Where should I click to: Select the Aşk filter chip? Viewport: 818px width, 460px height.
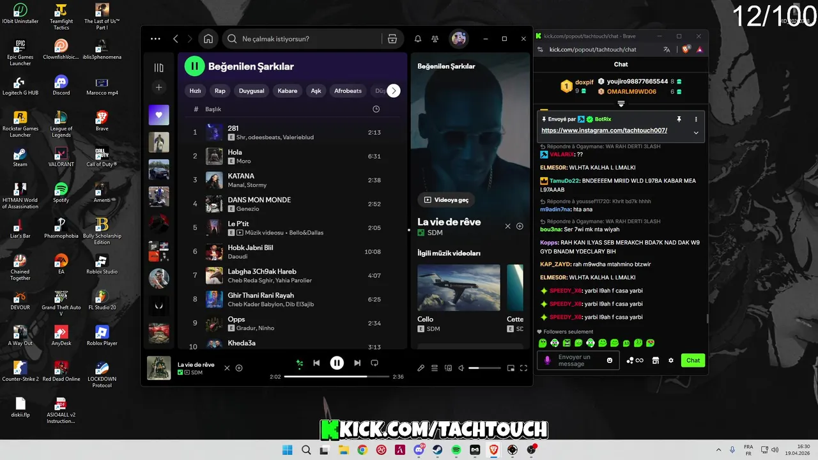tap(316, 91)
